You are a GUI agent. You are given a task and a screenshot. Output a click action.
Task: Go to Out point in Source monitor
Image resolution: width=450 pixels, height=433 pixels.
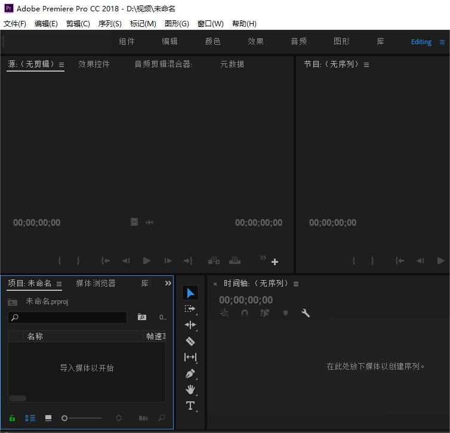(x=188, y=261)
